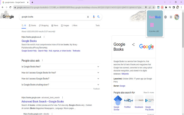Open the Google apps grid
This screenshot has height=115, width=184.
point(171,17)
